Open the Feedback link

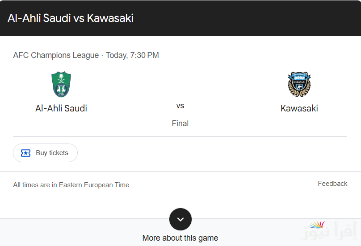pos(332,184)
